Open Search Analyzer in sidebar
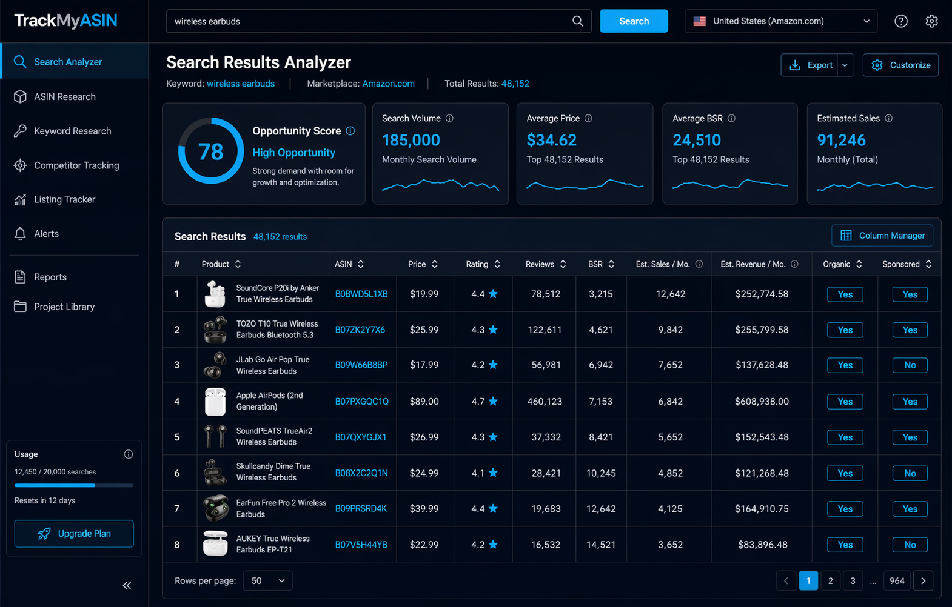The width and height of the screenshot is (952, 607). pos(74,62)
